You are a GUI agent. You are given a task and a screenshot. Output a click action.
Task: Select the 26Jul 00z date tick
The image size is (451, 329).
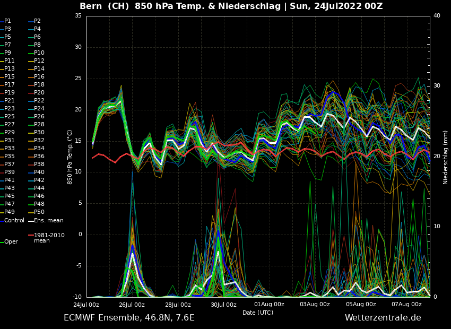[x=132, y=305]
